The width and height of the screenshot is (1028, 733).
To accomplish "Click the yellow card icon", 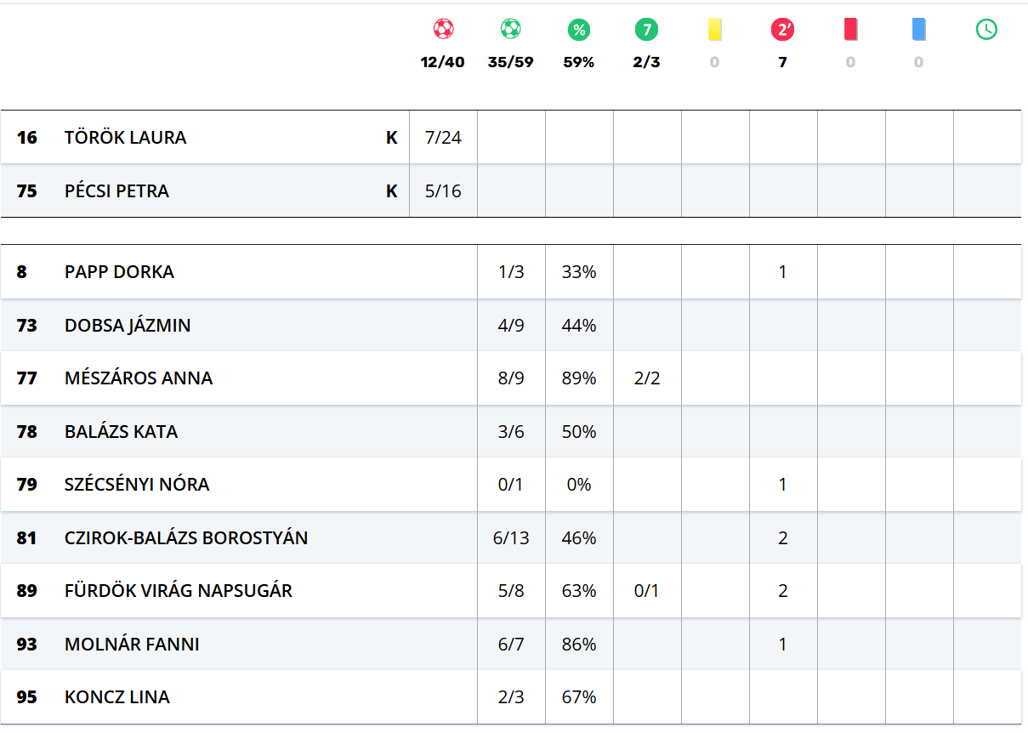I will 714,30.
